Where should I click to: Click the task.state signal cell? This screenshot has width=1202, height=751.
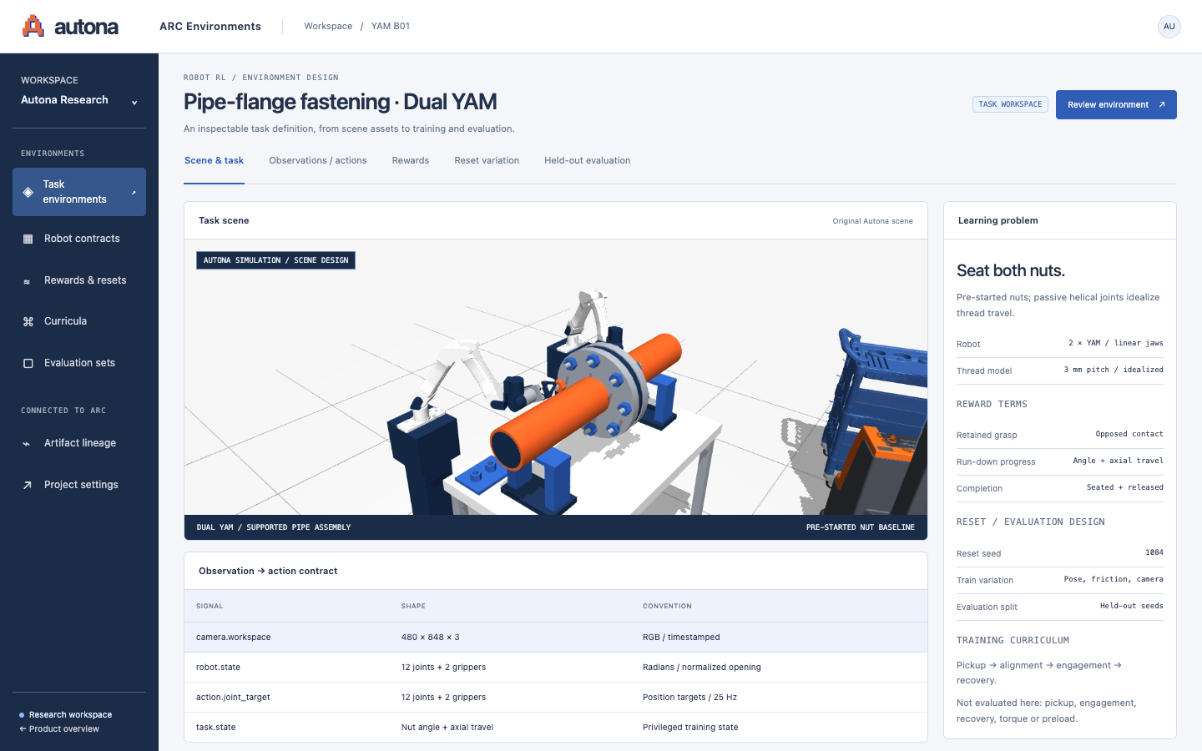pos(215,728)
